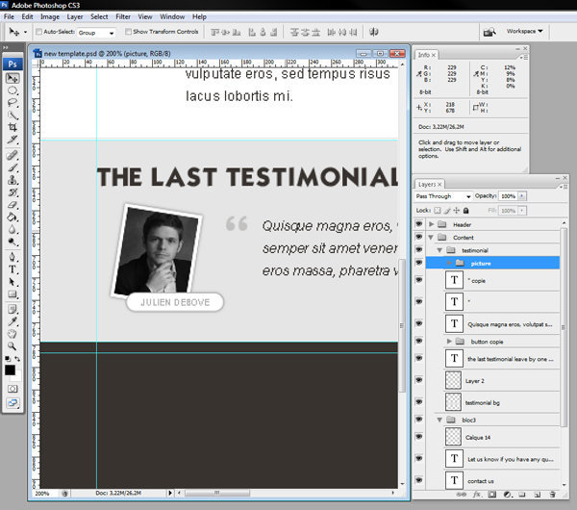Open the Image menu
Screen dimensions: 577x510
tap(50, 17)
